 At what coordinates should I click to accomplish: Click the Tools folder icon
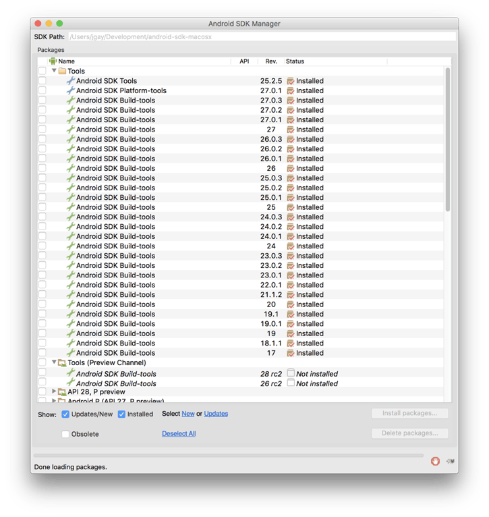pos(62,71)
